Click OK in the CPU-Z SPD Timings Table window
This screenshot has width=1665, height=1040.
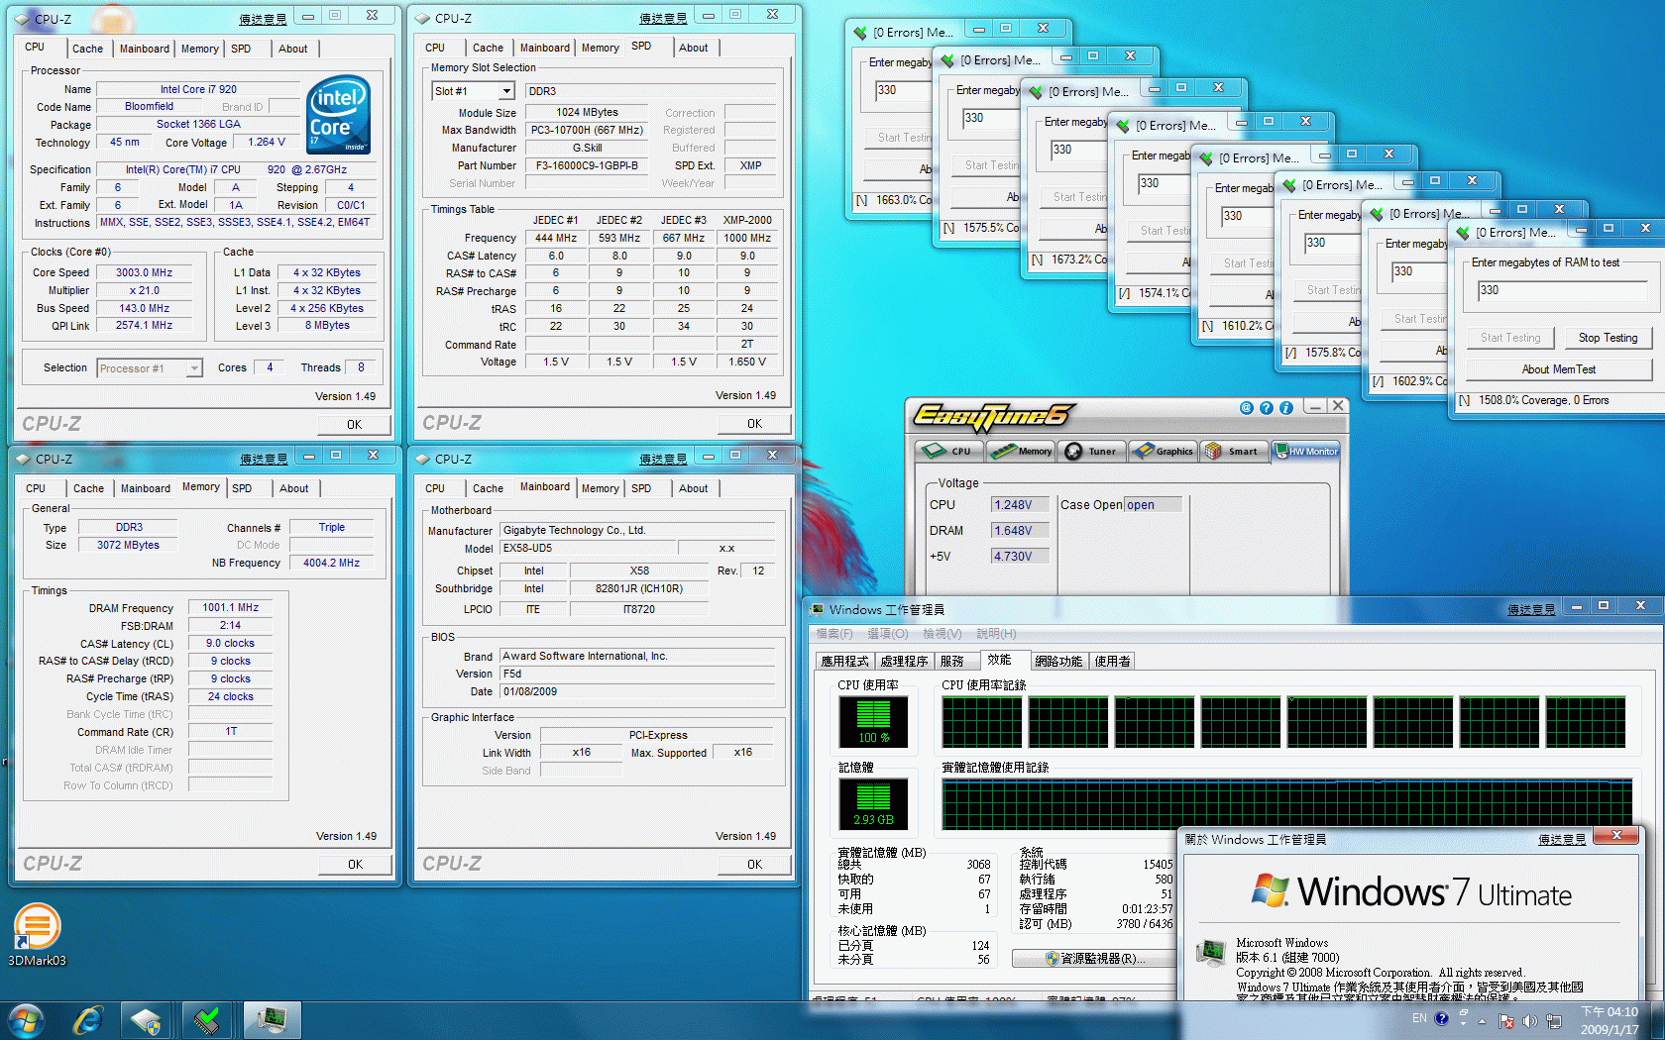coord(754,424)
